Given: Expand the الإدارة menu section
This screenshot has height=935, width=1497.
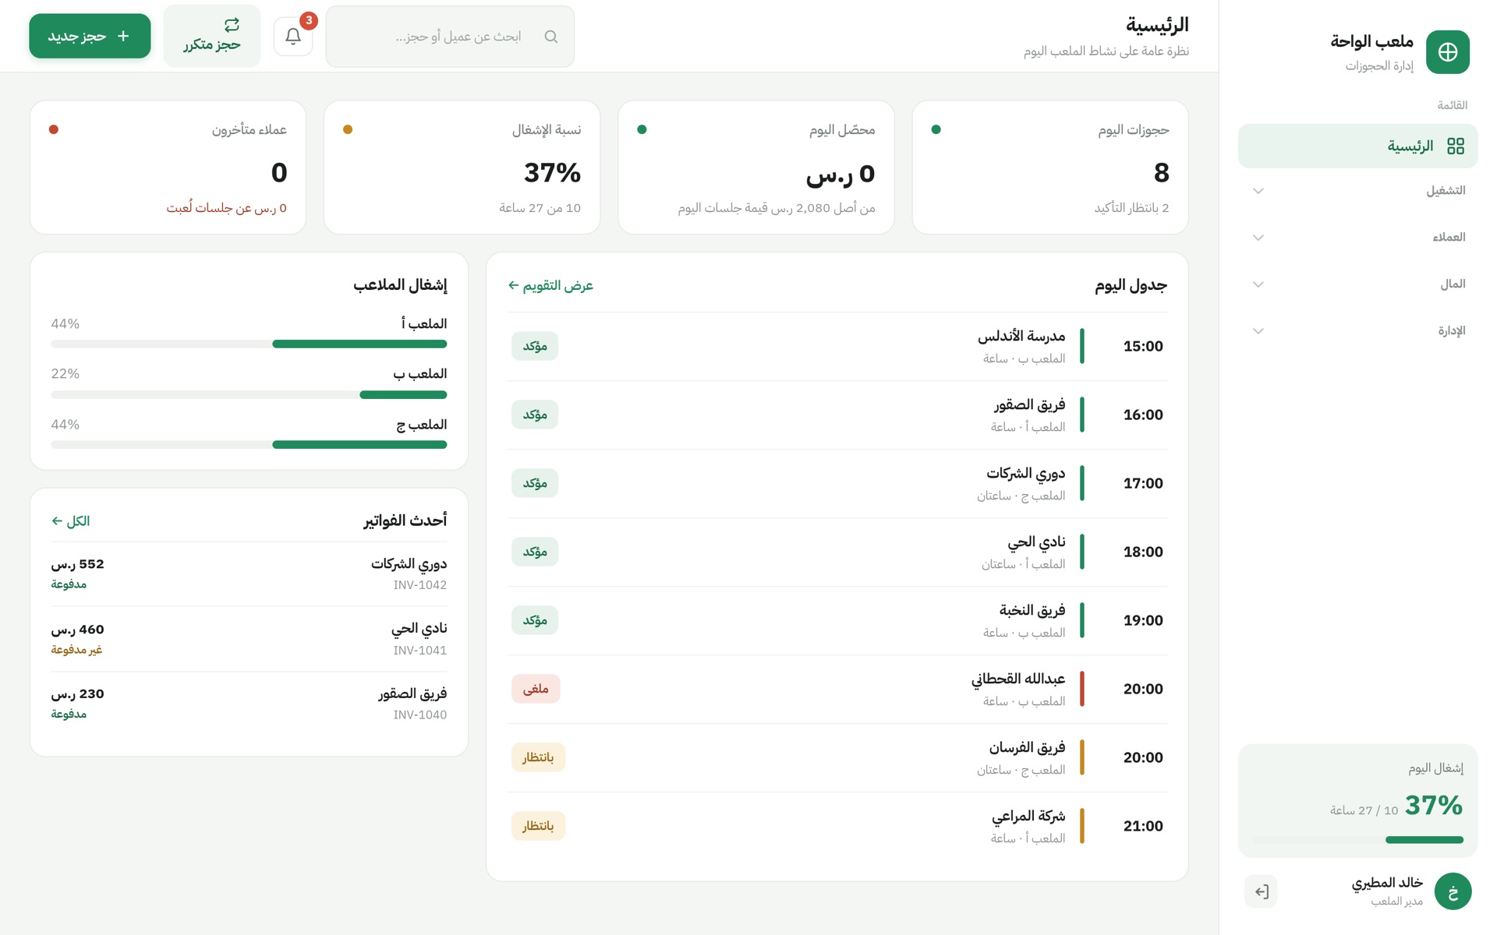Looking at the screenshot, I should pyautogui.click(x=1357, y=331).
